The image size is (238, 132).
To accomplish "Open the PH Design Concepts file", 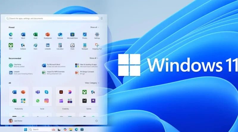I will (84, 73).
